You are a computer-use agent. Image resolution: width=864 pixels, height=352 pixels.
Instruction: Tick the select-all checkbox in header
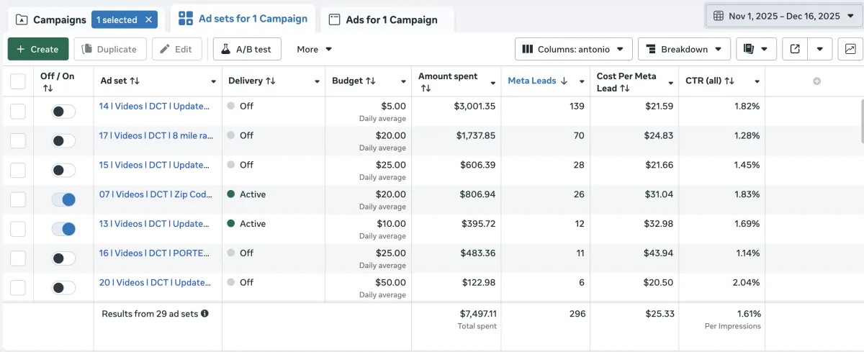coord(18,81)
